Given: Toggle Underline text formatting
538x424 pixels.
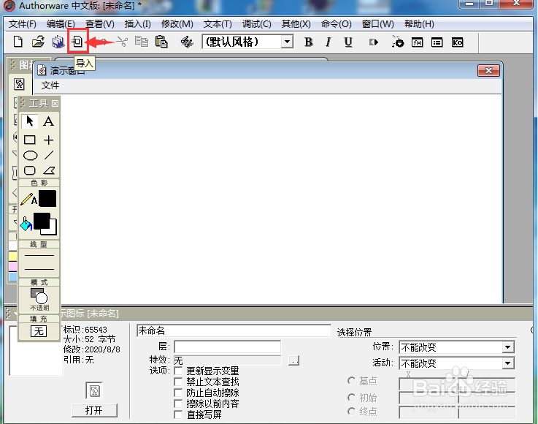Looking at the screenshot, I should tap(348, 42).
